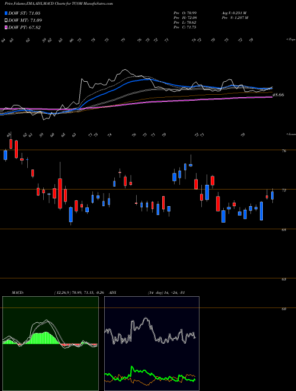The width and height of the screenshot is (296, 391).
Task: Click the 76 price axis label
Action: pos(284,151)
